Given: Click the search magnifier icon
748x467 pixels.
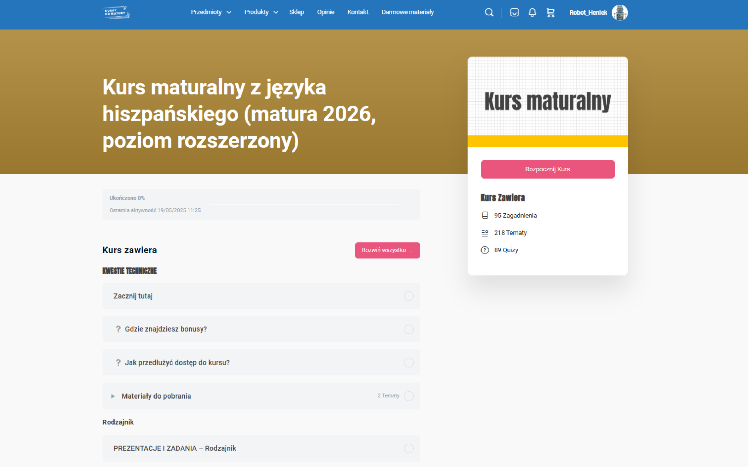Looking at the screenshot, I should click(489, 12).
